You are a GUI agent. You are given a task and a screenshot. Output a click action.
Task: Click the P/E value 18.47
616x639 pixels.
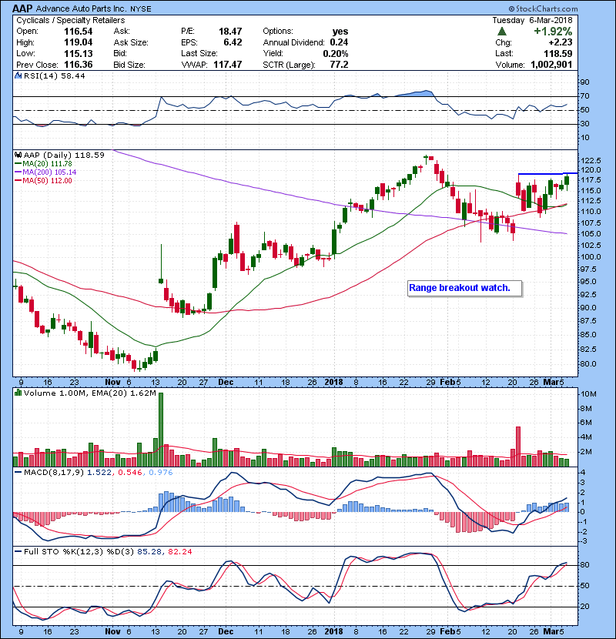[230, 32]
